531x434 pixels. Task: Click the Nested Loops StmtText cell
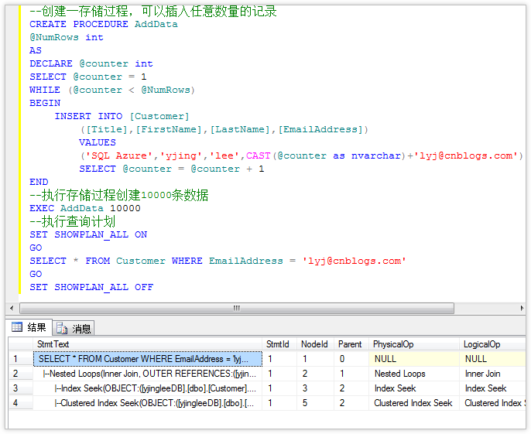point(147,374)
